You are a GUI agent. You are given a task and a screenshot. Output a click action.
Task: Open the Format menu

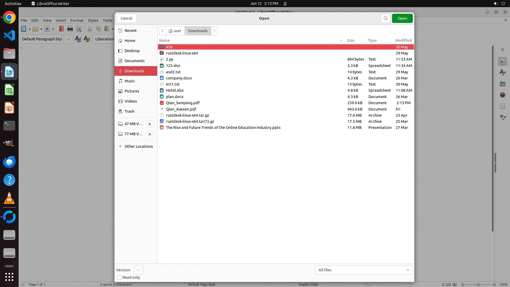[x=77, y=20]
